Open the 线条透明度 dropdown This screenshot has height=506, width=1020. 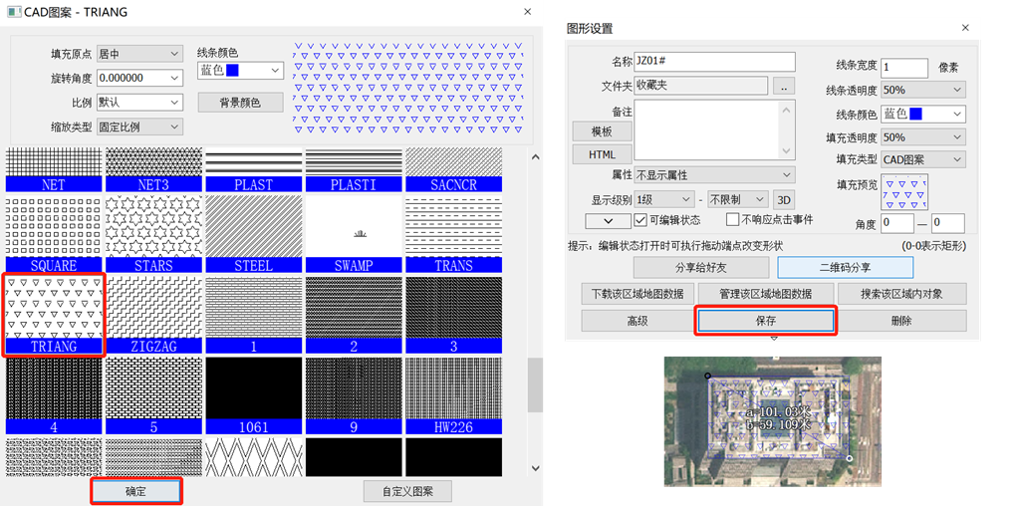(922, 90)
